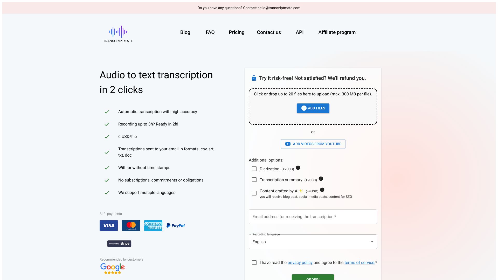The height and width of the screenshot is (280, 498).
Task: Click the terms of service link
Action: click(359, 263)
